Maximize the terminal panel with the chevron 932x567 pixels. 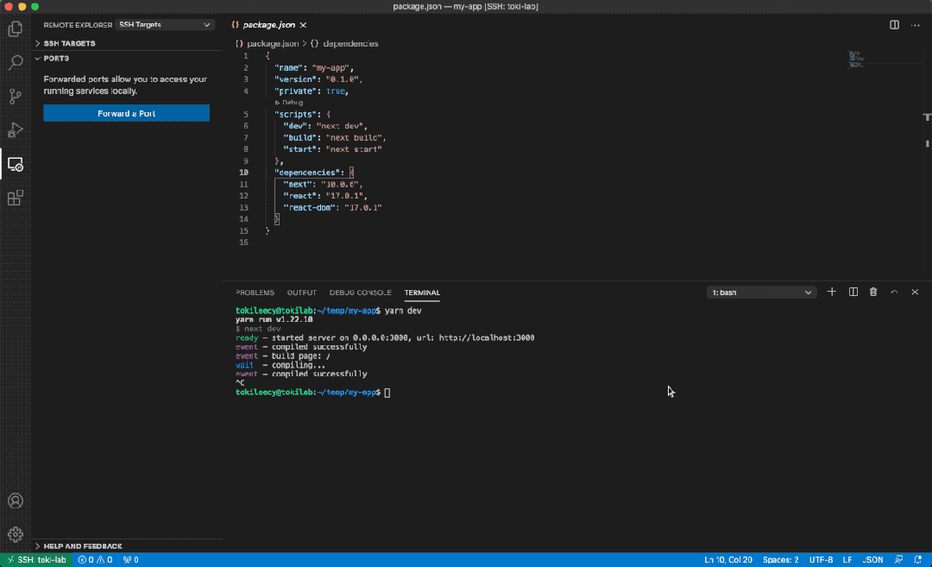coord(894,292)
